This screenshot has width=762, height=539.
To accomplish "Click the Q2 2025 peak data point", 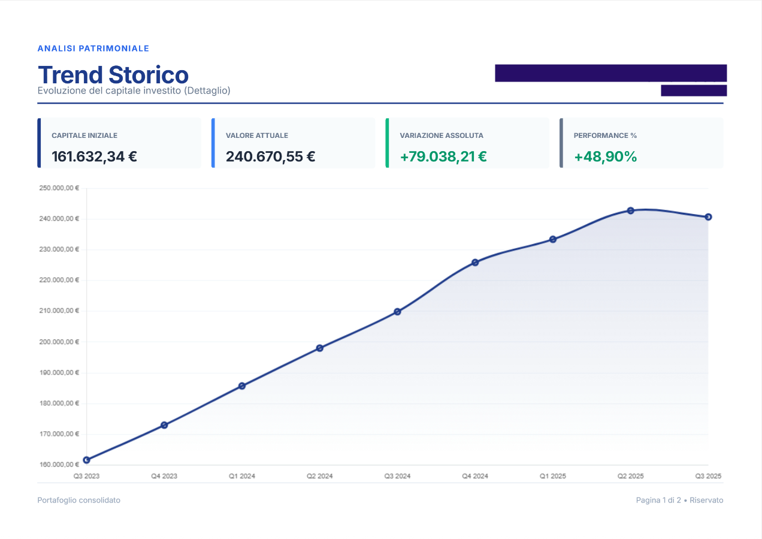I will (631, 210).
